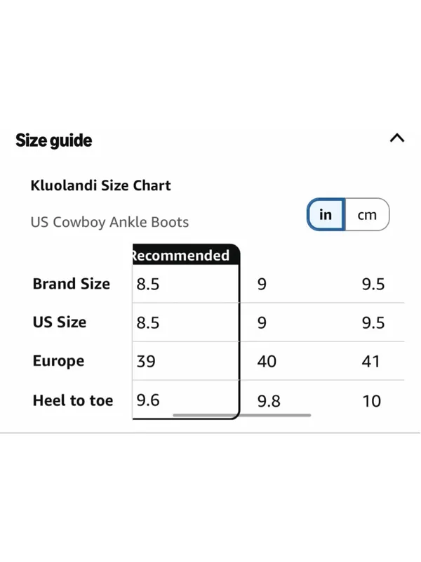Image resolution: width=421 pixels, height=562 pixels.
Task: Click horizontal scrollbar under size table
Action: tap(241, 415)
